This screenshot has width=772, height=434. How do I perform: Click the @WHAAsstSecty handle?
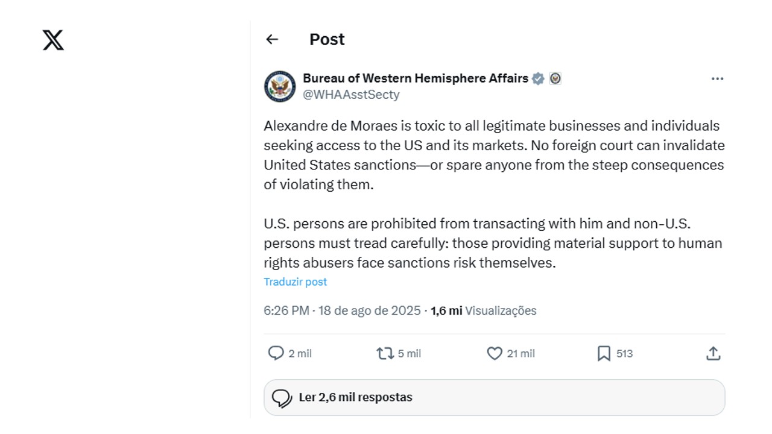[x=351, y=95]
